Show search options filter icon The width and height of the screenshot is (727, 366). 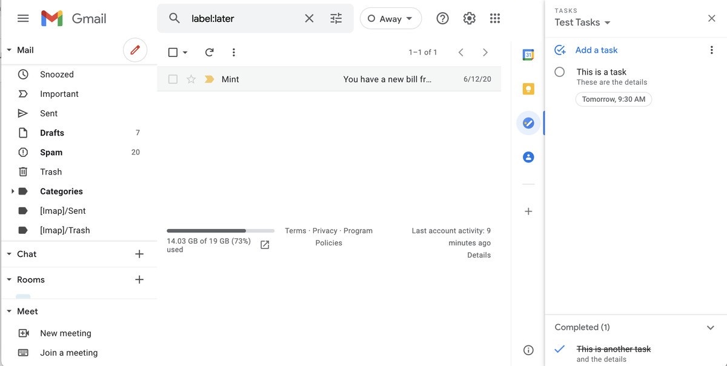tap(336, 18)
